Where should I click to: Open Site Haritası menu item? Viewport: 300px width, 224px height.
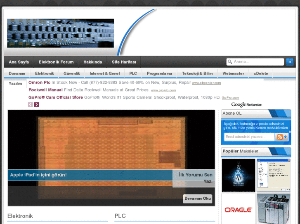[x=124, y=62]
